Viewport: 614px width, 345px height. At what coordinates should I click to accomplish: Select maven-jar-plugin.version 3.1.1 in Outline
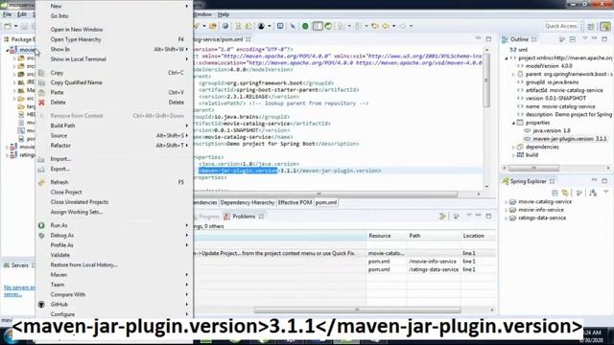click(x=569, y=139)
